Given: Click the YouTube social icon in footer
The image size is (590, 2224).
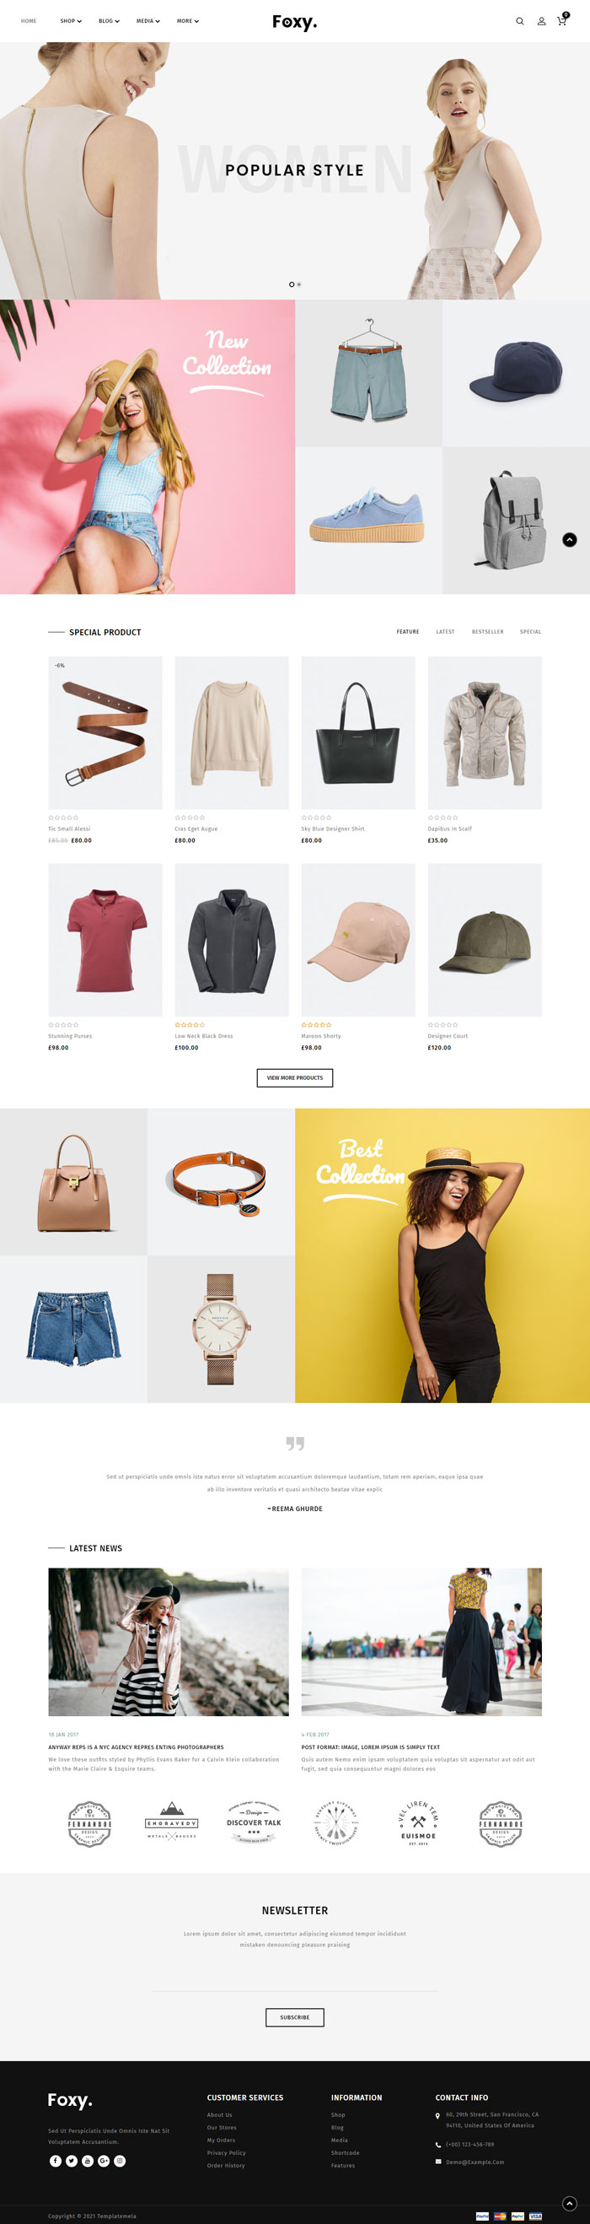Looking at the screenshot, I should pos(87,2160).
